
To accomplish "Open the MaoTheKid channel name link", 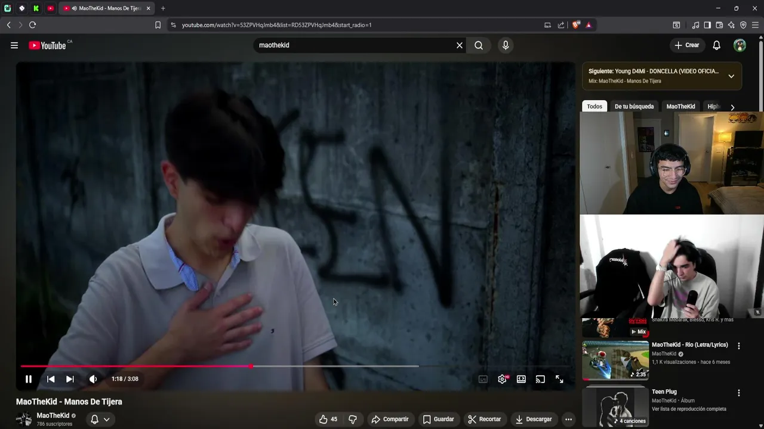I will (53, 415).
